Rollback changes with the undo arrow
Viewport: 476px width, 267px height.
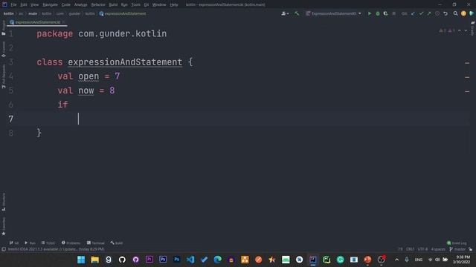pyautogui.click(x=446, y=13)
